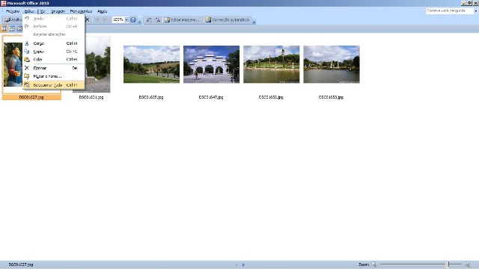This screenshot has width=479, height=269.
Task: Open the Ficheiro menu
Action: (x=13, y=11)
